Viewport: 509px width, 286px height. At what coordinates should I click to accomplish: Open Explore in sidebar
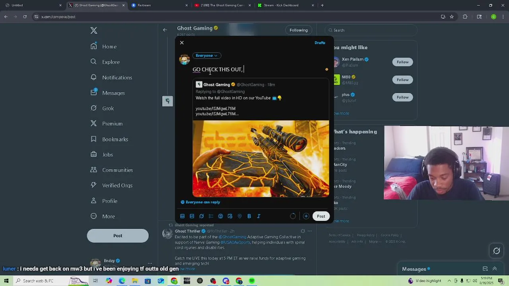pyautogui.click(x=105, y=62)
